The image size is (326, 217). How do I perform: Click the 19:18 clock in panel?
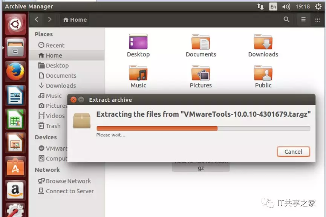303,7
